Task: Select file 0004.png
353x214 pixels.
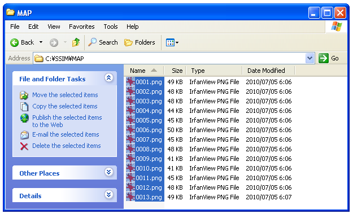Action: tap(149, 111)
